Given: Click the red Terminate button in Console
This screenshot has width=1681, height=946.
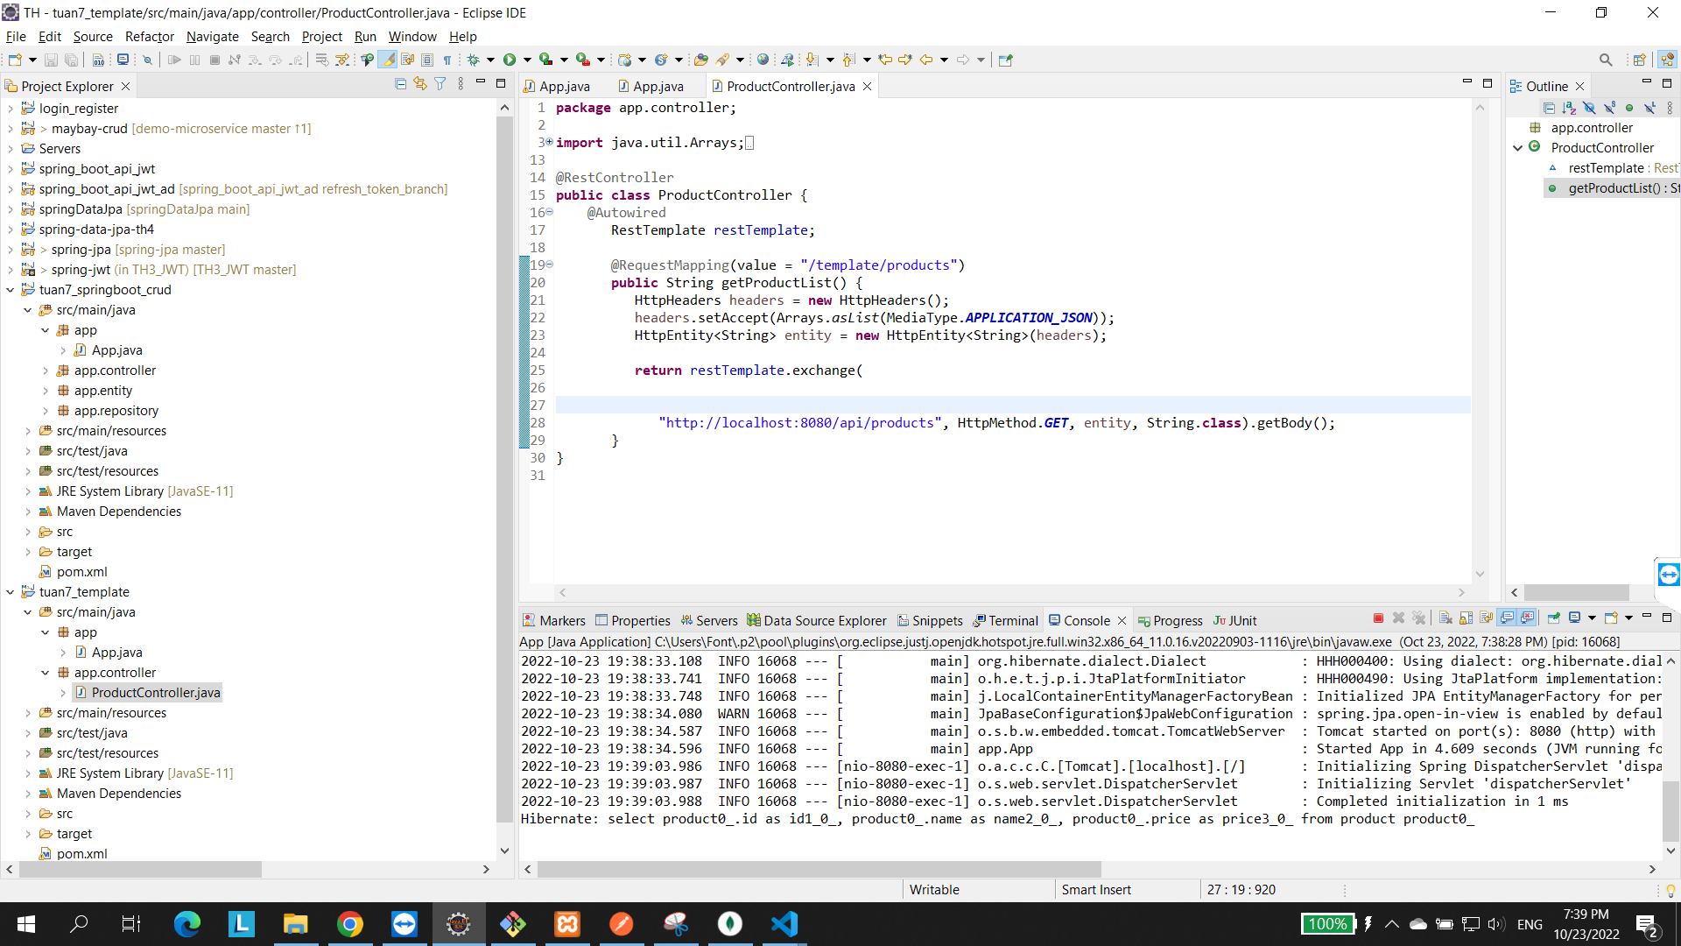Looking at the screenshot, I should click(x=1378, y=618).
